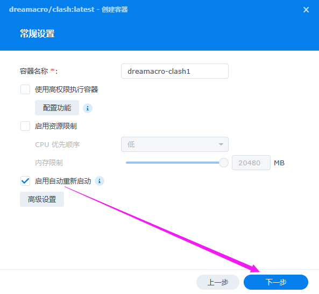Uncheck the 启用自动重新启动 checkbox

pos(25,181)
